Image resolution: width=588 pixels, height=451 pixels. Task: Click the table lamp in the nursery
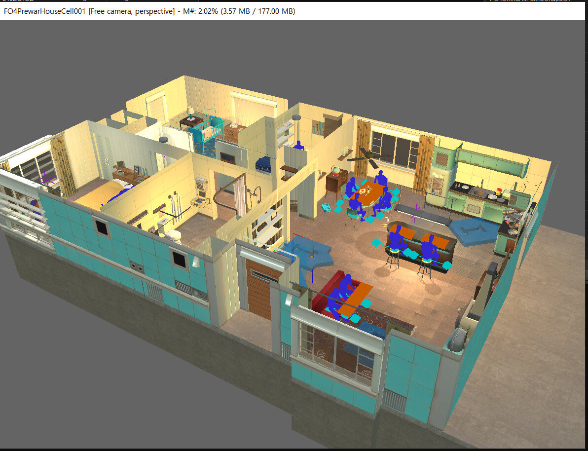(x=190, y=112)
